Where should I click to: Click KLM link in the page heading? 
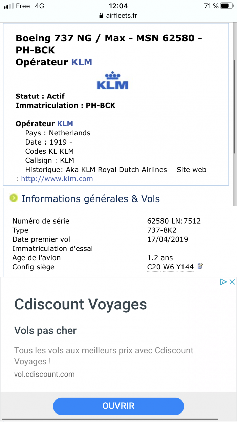pyautogui.click(x=81, y=62)
